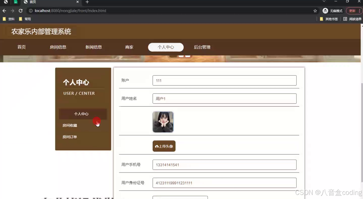Expand the 其他书签 bookmarks folder
The width and height of the screenshot is (363, 199).
tap(329, 19)
